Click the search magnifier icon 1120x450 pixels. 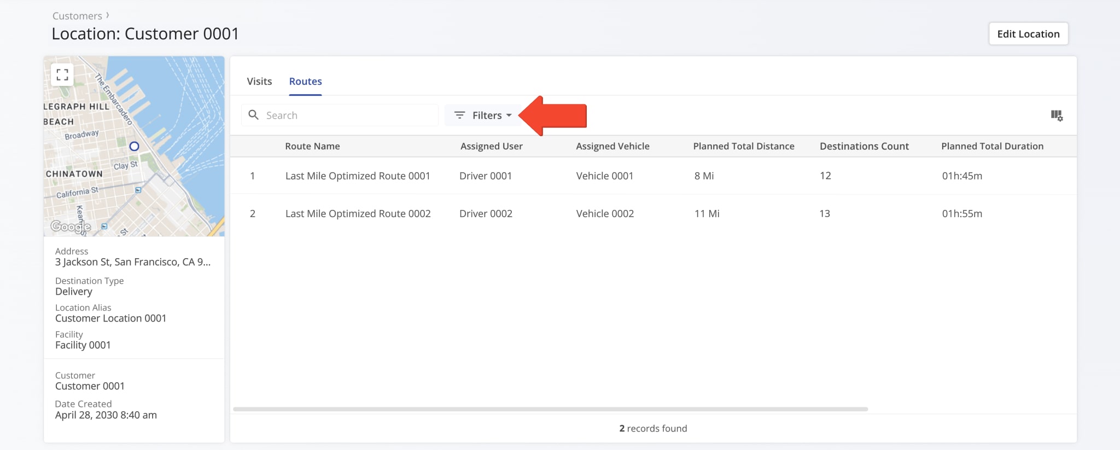tap(254, 115)
